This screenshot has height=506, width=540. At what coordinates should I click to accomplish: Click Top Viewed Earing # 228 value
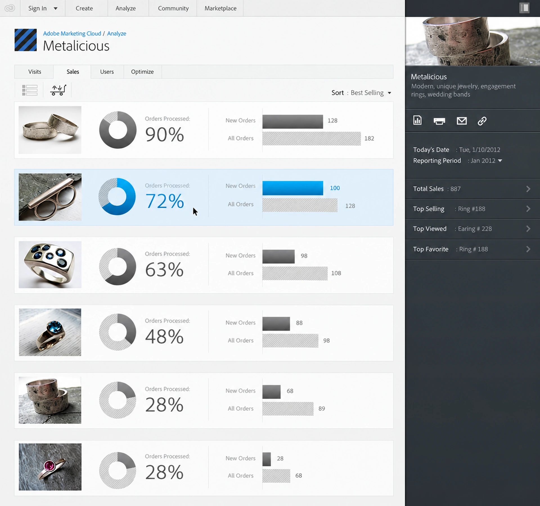(475, 229)
